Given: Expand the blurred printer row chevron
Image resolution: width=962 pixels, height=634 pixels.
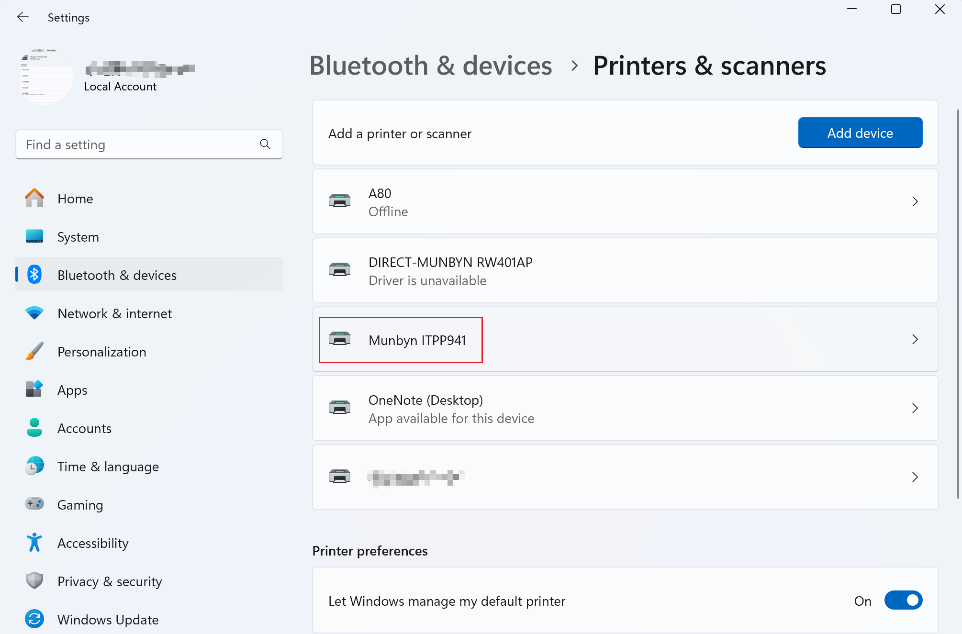Looking at the screenshot, I should (915, 477).
